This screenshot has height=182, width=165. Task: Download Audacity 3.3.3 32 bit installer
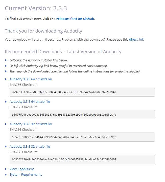pyautogui.click(x=31, y=124)
